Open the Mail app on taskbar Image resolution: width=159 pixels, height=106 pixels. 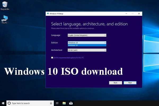pyautogui.click(x=71, y=103)
